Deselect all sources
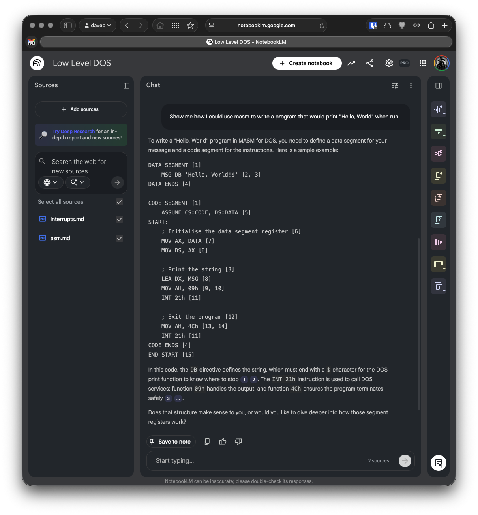Image resolution: width=478 pixels, height=515 pixels. 120,202
